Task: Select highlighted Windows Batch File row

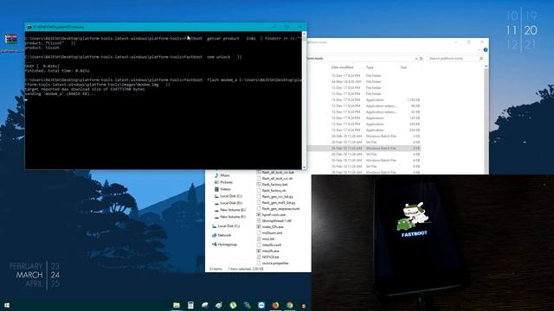Action: pos(364,148)
